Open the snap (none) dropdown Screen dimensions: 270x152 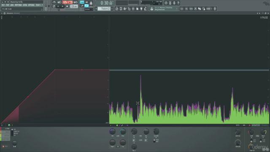(89, 9)
